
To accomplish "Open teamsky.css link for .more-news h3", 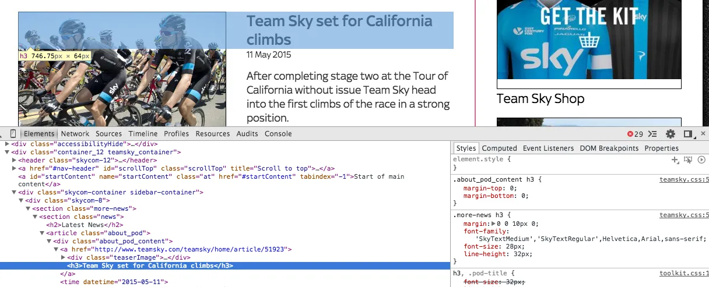I will (684, 215).
